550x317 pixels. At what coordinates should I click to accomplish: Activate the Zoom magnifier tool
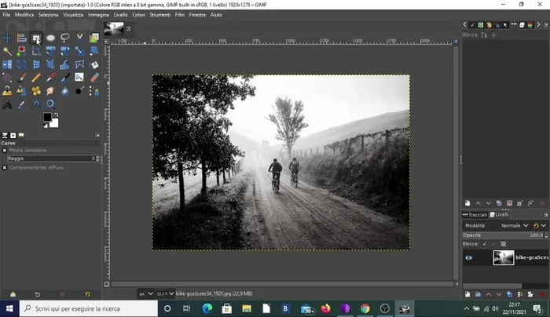pyautogui.click(x=50, y=104)
